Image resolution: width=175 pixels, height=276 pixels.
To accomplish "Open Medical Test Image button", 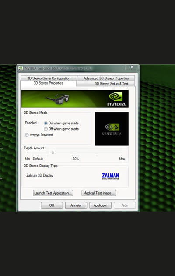I will (x=99, y=193).
